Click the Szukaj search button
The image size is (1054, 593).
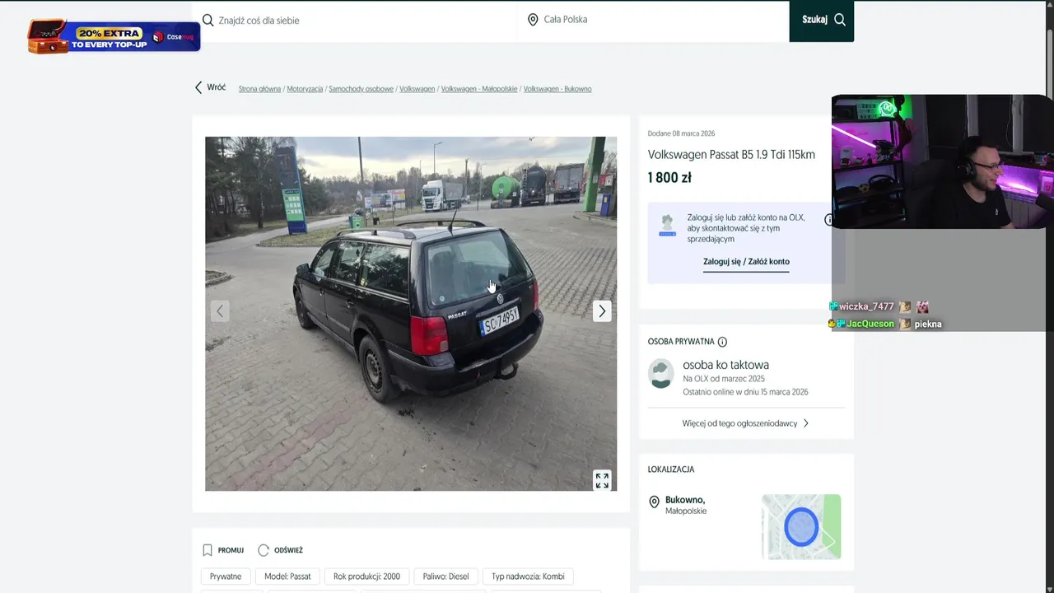pos(822,21)
